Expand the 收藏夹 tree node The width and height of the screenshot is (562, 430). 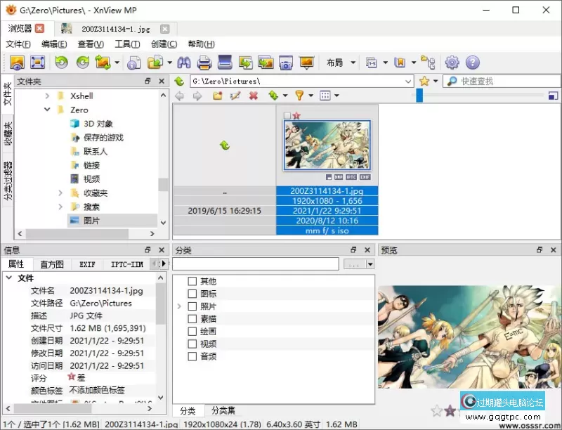tap(60, 193)
